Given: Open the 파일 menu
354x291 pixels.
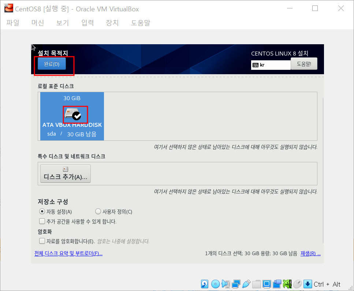Looking at the screenshot, I should pos(13,23).
